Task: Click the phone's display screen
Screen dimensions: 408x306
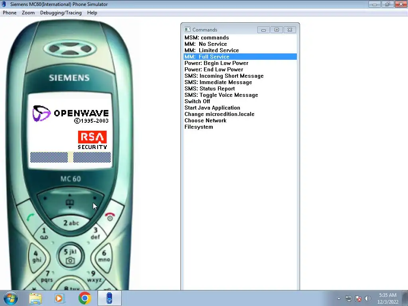Action: point(70,131)
